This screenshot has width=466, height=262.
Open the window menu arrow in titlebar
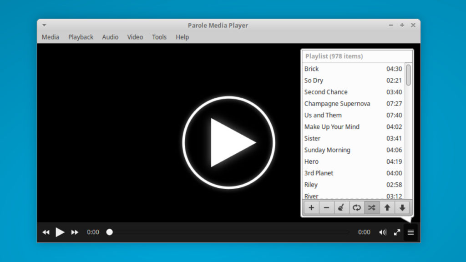(x=44, y=25)
